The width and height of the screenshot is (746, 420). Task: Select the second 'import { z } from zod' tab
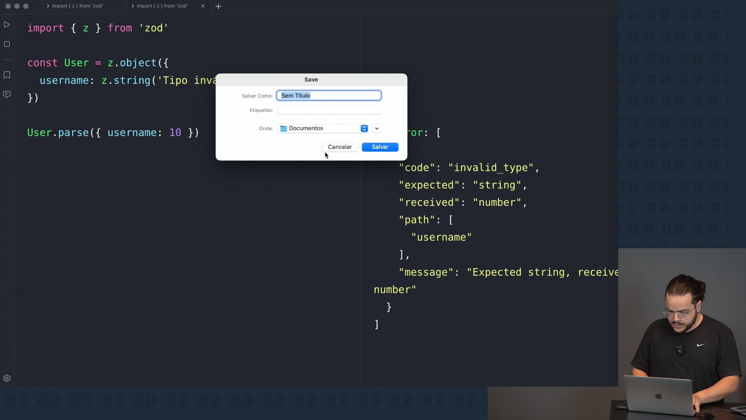(162, 6)
